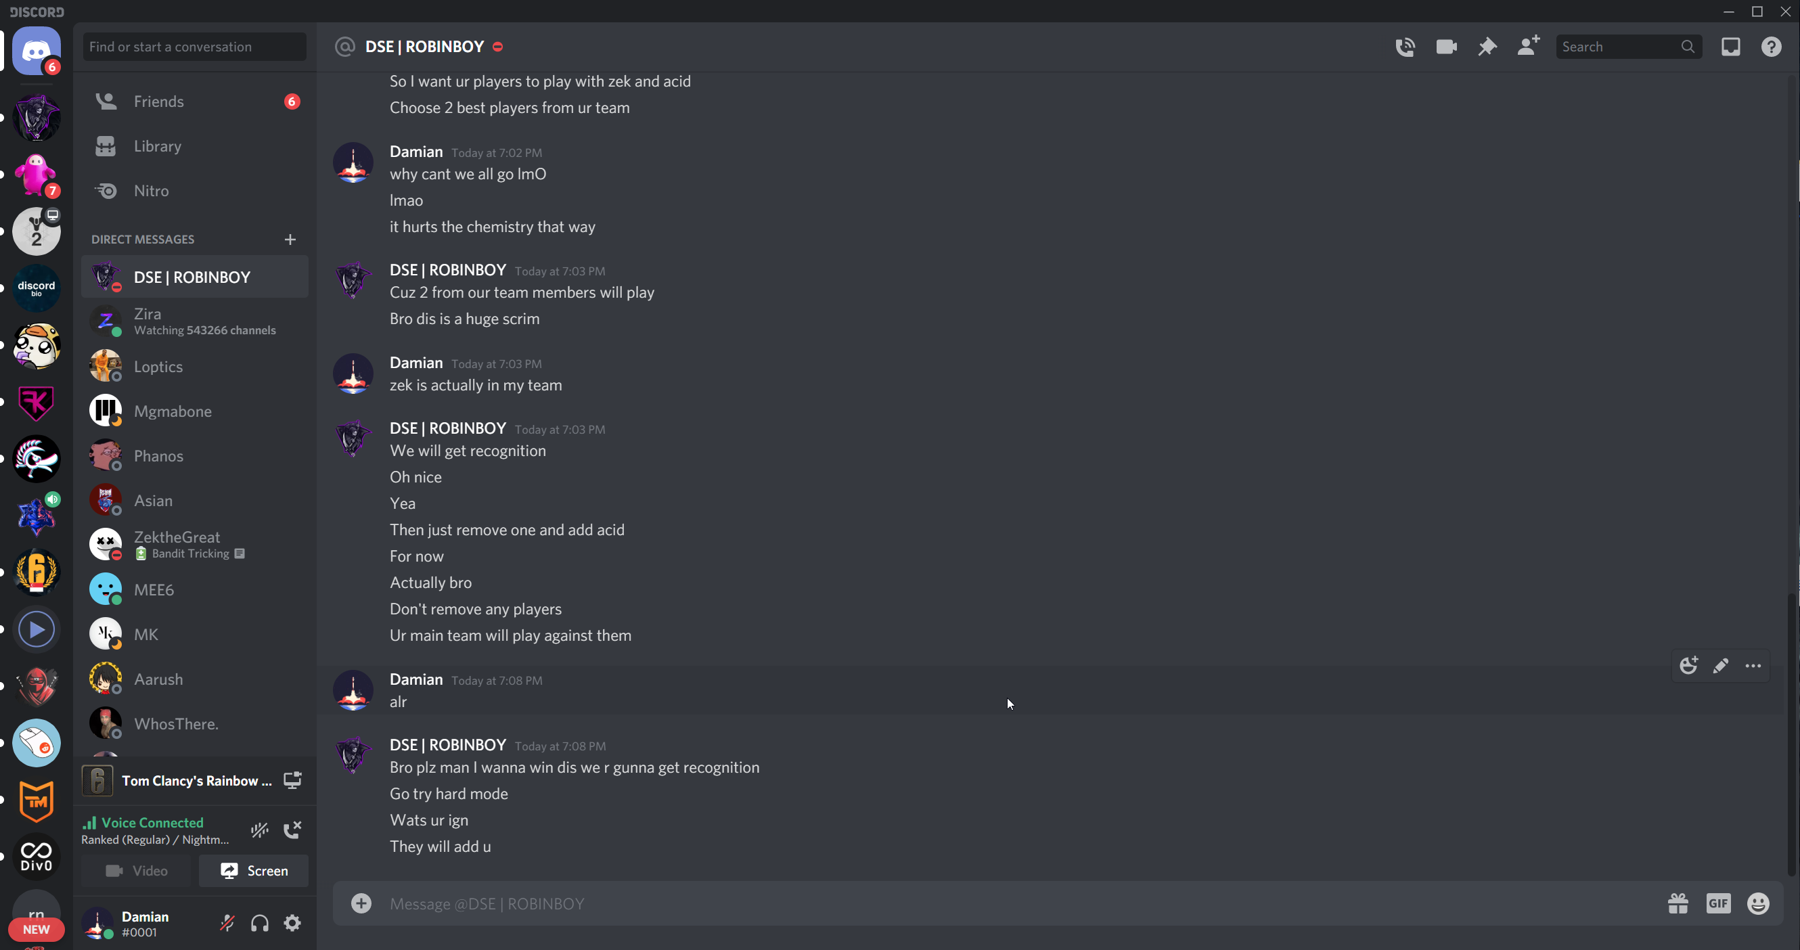1800x950 pixels.
Task: Open pinned messages
Action: 1487,47
